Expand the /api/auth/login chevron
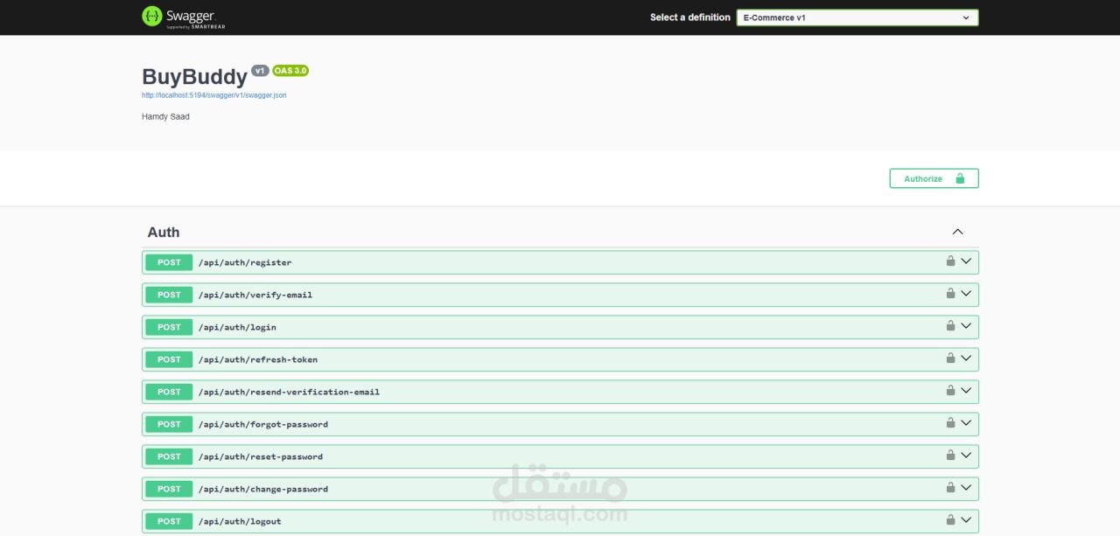 [966, 325]
